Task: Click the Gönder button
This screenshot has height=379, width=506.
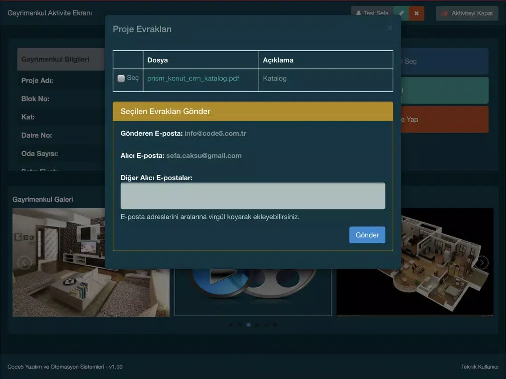Action: [x=367, y=235]
